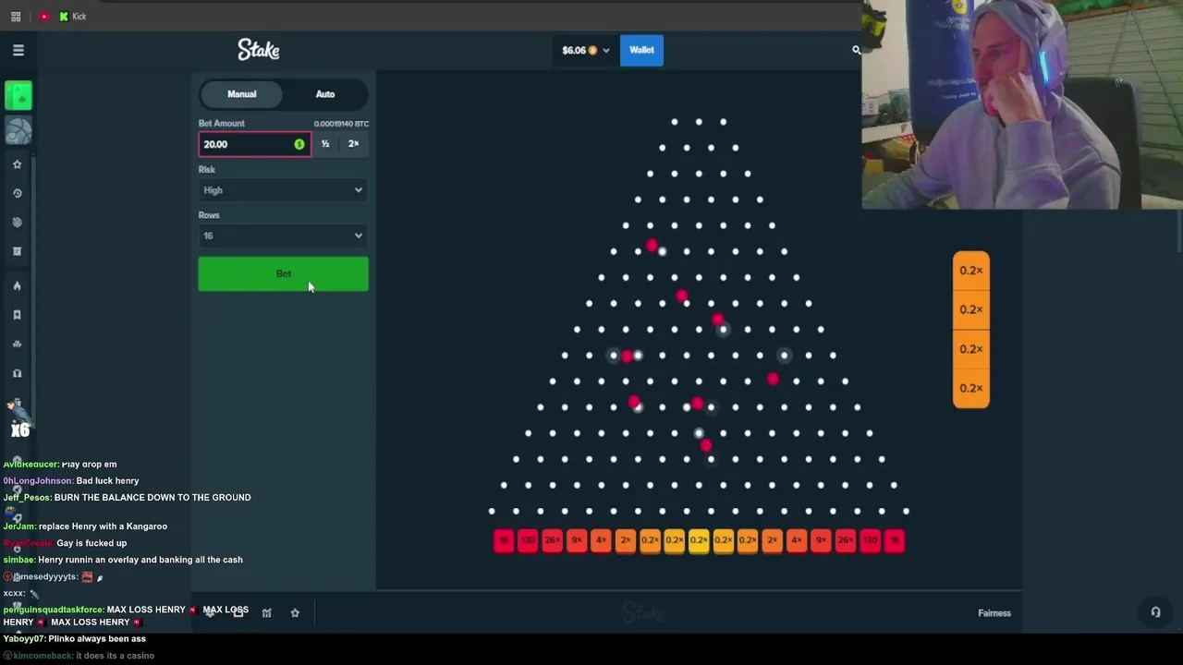Click chat username "penguinsquadtaskforce"
This screenshot has width=1183, height=665.
coord(53,610)
